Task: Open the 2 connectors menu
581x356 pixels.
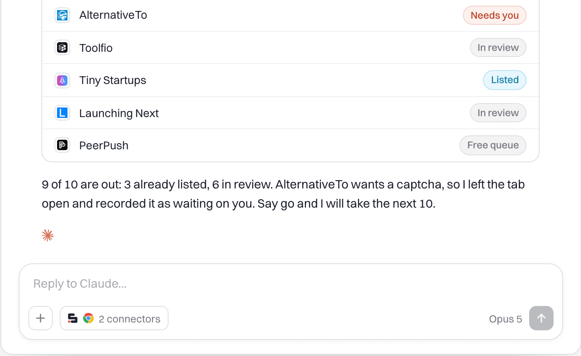Action: tap(114, 319)
